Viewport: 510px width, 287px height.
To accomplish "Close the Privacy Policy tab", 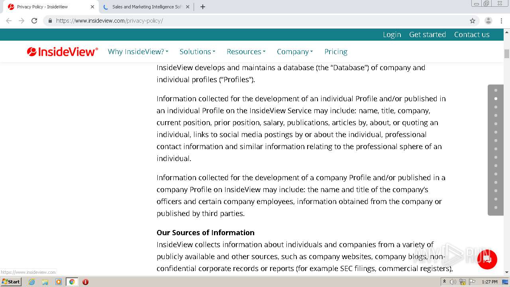I will point(92,7).
